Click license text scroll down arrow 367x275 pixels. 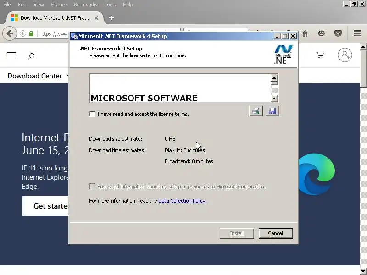pyautogui.click(x=274, y=98)
